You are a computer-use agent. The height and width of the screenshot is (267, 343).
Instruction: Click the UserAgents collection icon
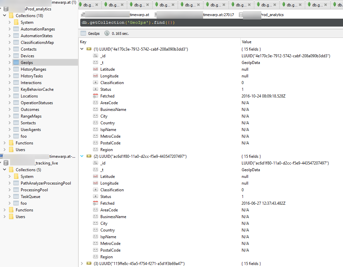pyautogui.click(x=16, y=129)
